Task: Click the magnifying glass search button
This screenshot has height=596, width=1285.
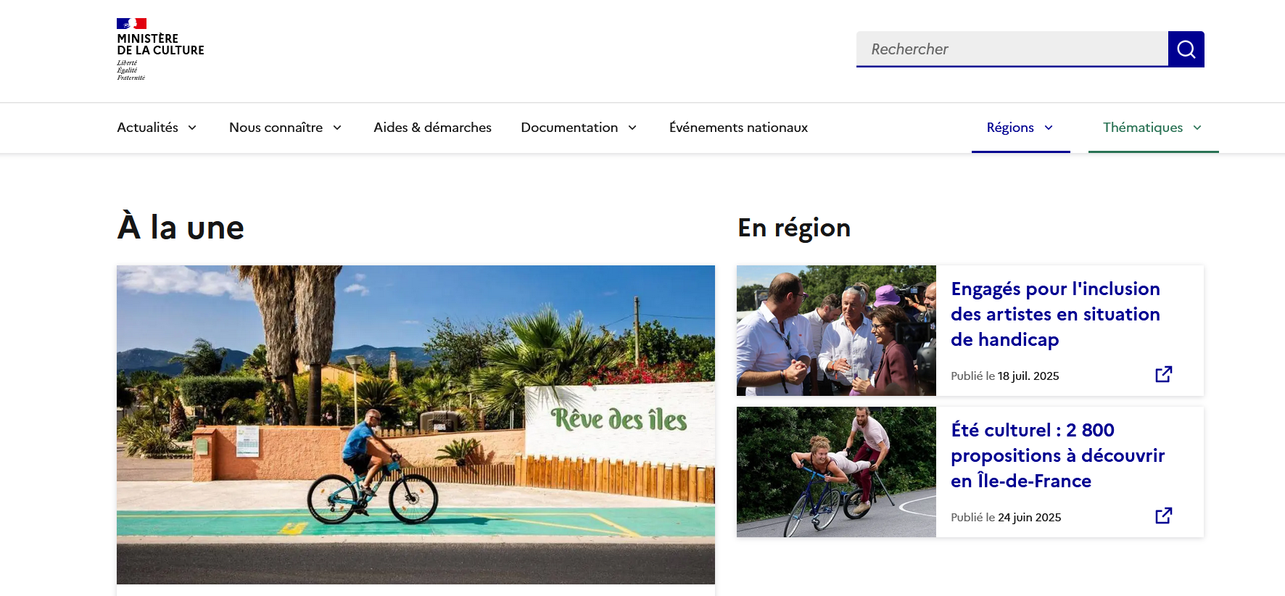Action: coord(1186,49)
